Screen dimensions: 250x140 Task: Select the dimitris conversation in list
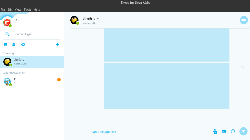32,62
